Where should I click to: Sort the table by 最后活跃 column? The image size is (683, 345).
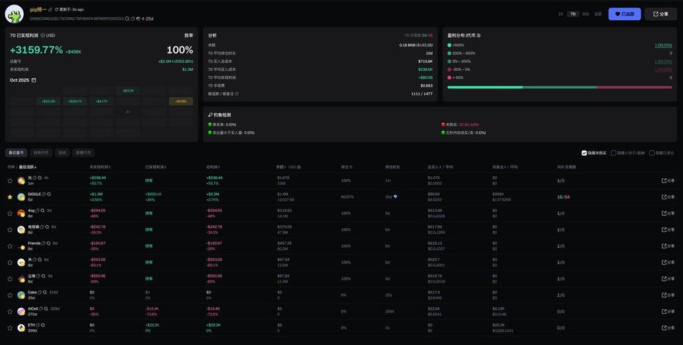click(x=28, y=167)
